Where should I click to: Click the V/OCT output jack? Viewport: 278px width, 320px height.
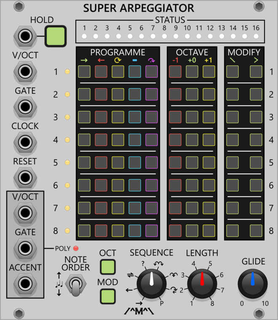tap(25, 213)
